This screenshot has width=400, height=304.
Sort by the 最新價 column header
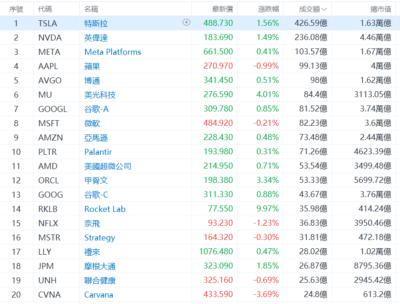pos(222,9)
